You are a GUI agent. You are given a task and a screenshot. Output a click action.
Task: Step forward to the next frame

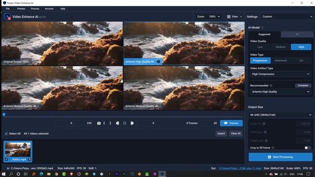pos(132,123)
